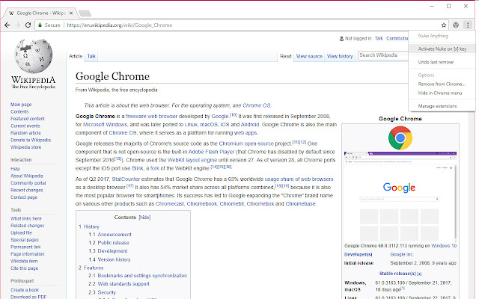Open Main page sidebar link
This screenshot has width=479, height=299.
click(x=21, y=105)
